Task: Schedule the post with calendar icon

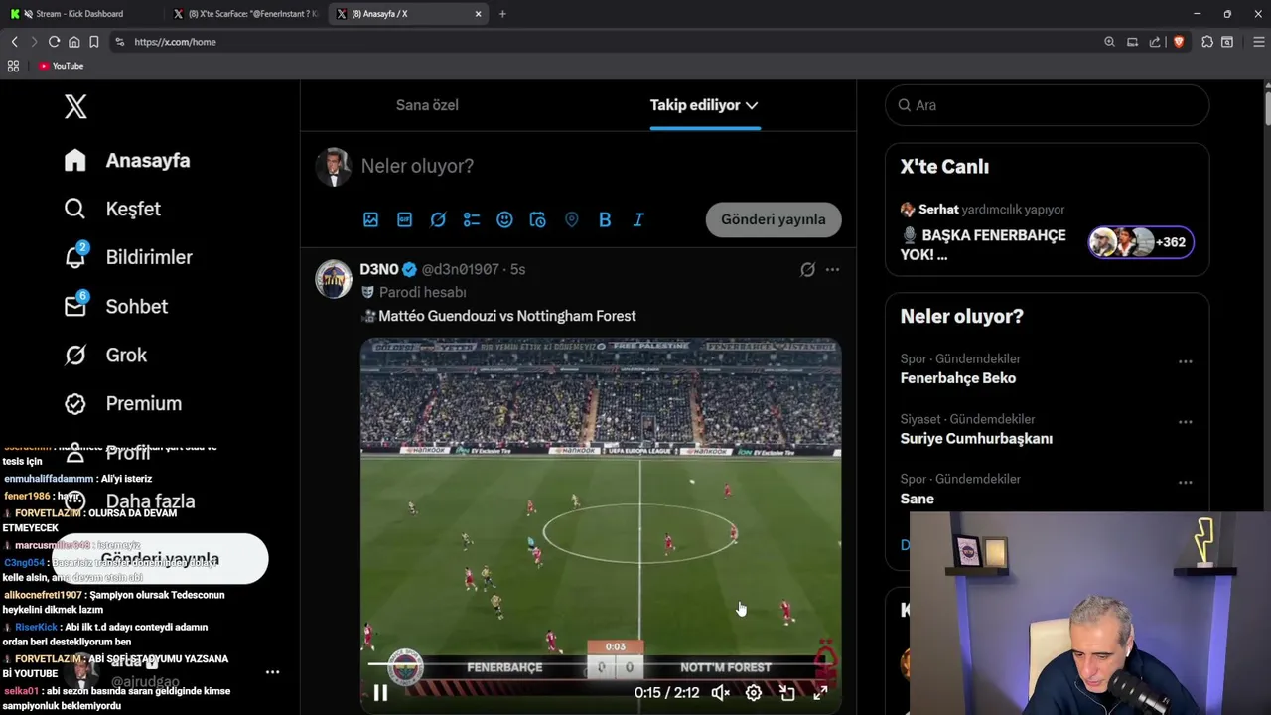Action: (x=538, y=219)
